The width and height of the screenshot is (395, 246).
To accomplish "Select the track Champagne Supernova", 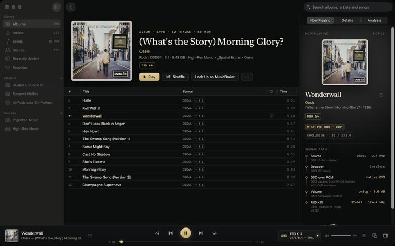I will pos(182,185).
